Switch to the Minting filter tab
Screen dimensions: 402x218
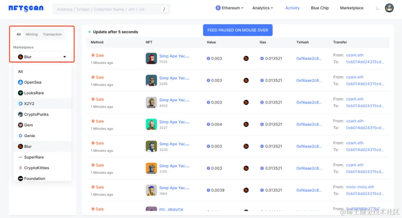(x=32, y=34)
